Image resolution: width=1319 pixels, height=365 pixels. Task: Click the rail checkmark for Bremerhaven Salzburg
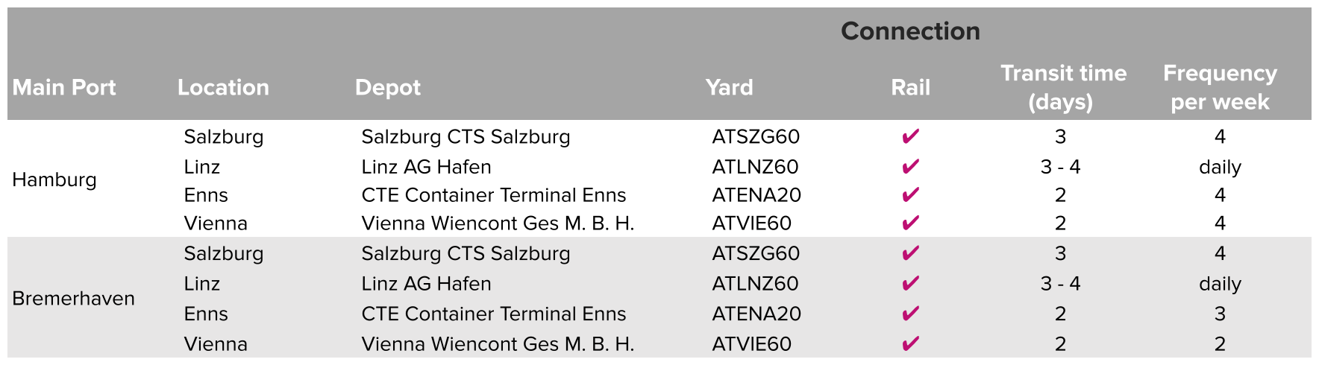tap(910, 253)
